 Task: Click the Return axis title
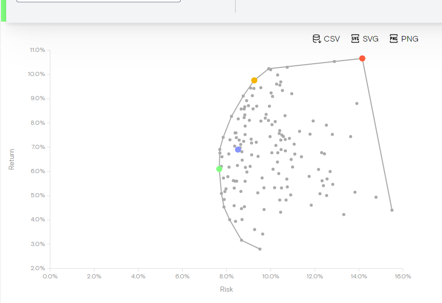12,159
